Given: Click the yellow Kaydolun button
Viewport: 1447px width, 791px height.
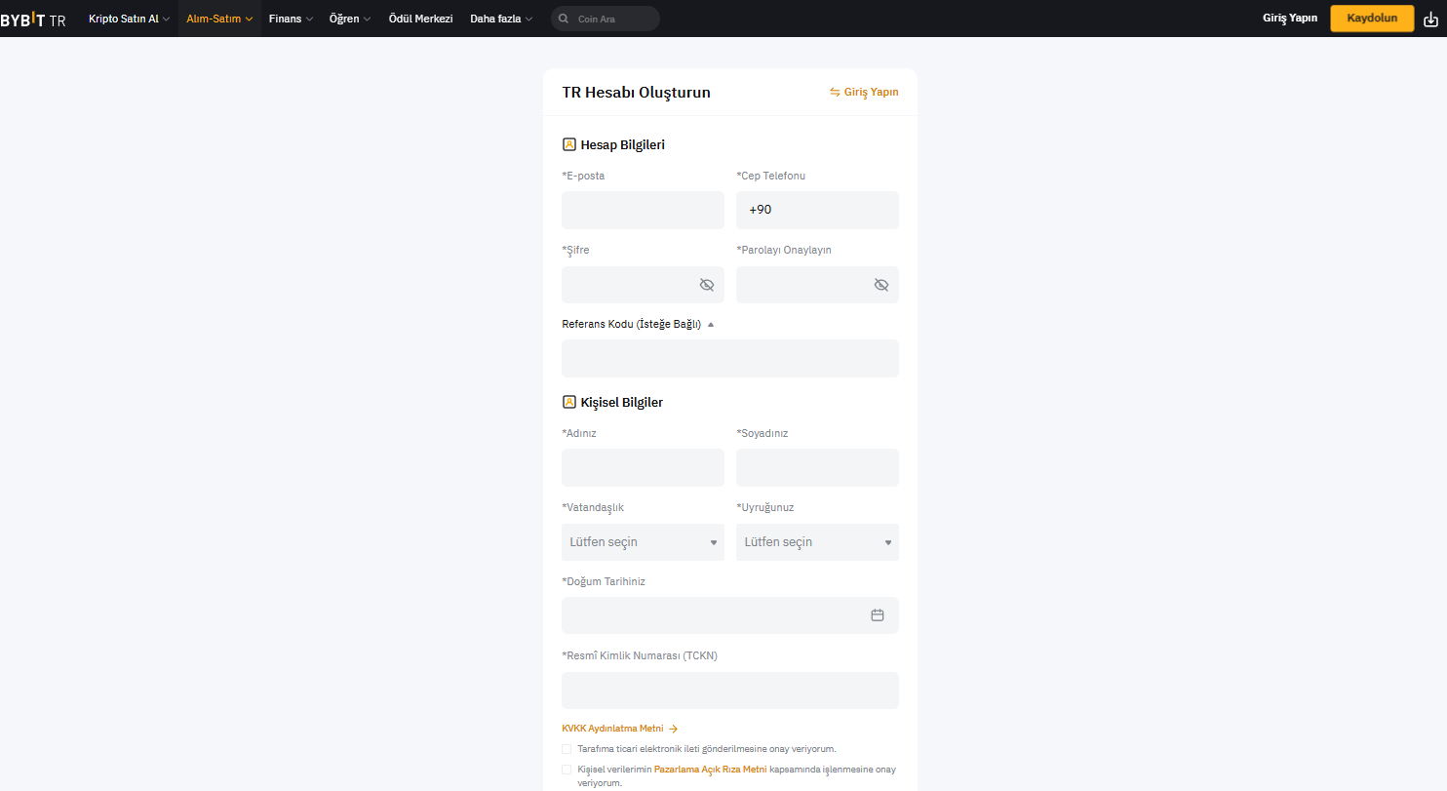Looking at the screenshot, I should coord(1372,19).
